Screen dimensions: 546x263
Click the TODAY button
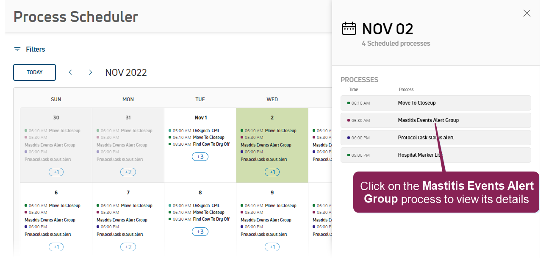pos(35,72)
